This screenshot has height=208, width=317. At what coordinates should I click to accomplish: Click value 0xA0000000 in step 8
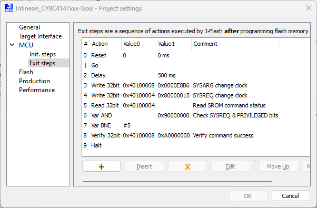(x=174, y=135)
